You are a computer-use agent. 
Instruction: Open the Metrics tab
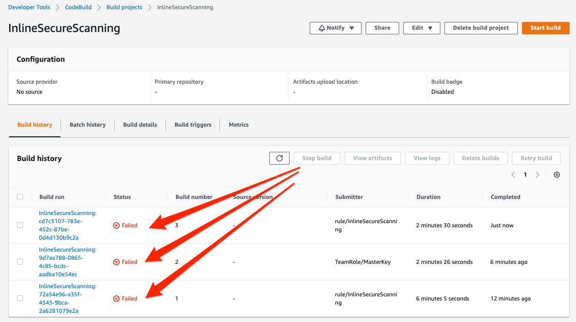(x=239, y=124)
